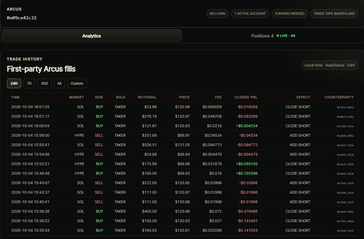
Task: Click counterparty 0x88c4…c04a
Action: point(345,117)
